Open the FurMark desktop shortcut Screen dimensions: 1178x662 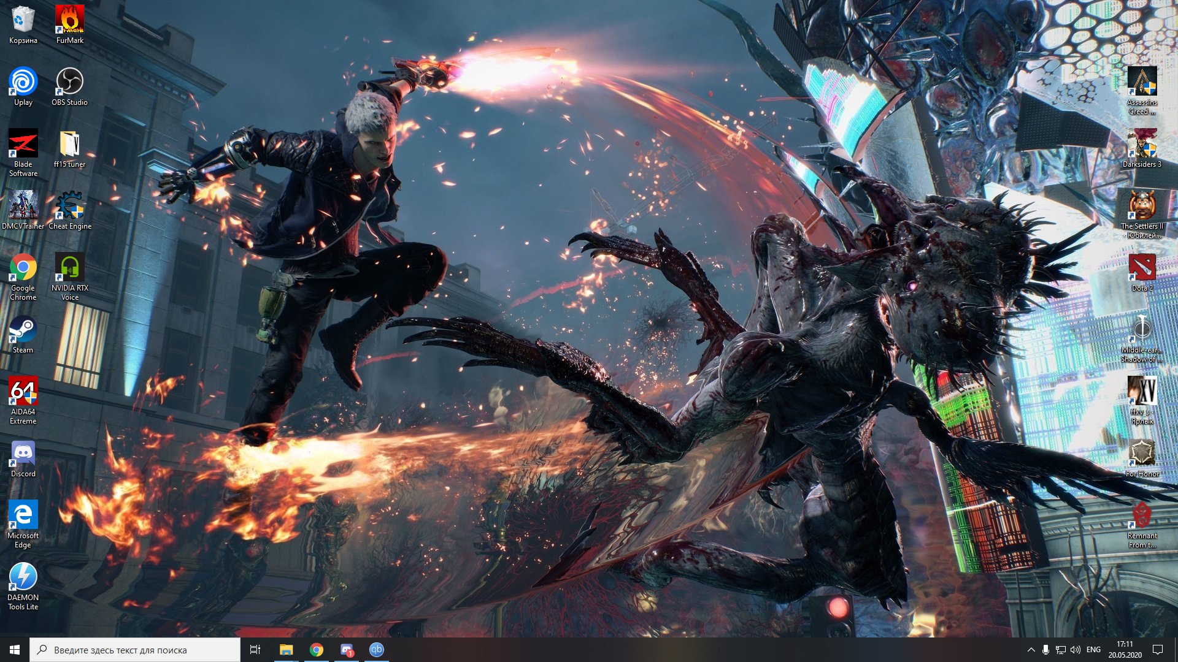[69, 23]
